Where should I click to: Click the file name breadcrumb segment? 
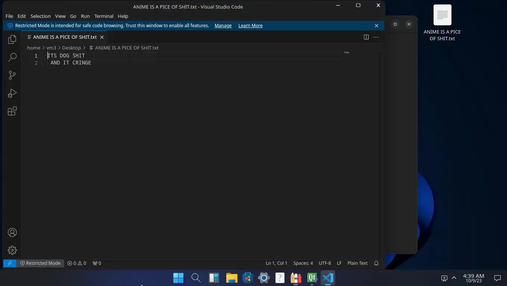[x=124, y=48]
